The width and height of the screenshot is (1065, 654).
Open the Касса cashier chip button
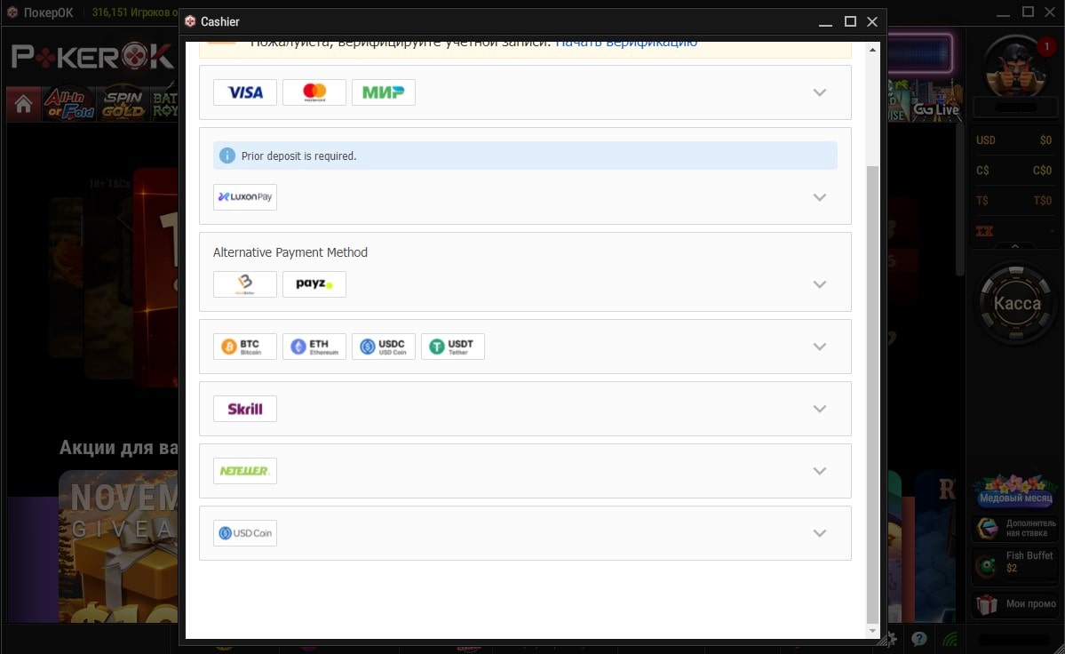pyautogui.click(x=1016, y=303)
